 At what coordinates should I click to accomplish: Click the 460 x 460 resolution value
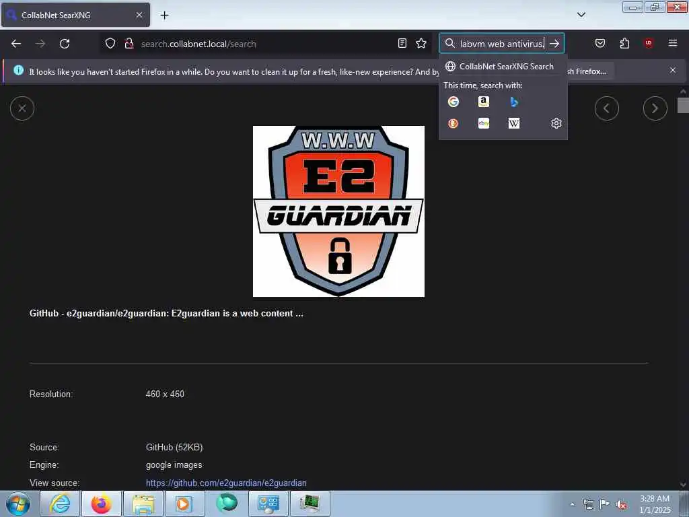pos(166,394)
